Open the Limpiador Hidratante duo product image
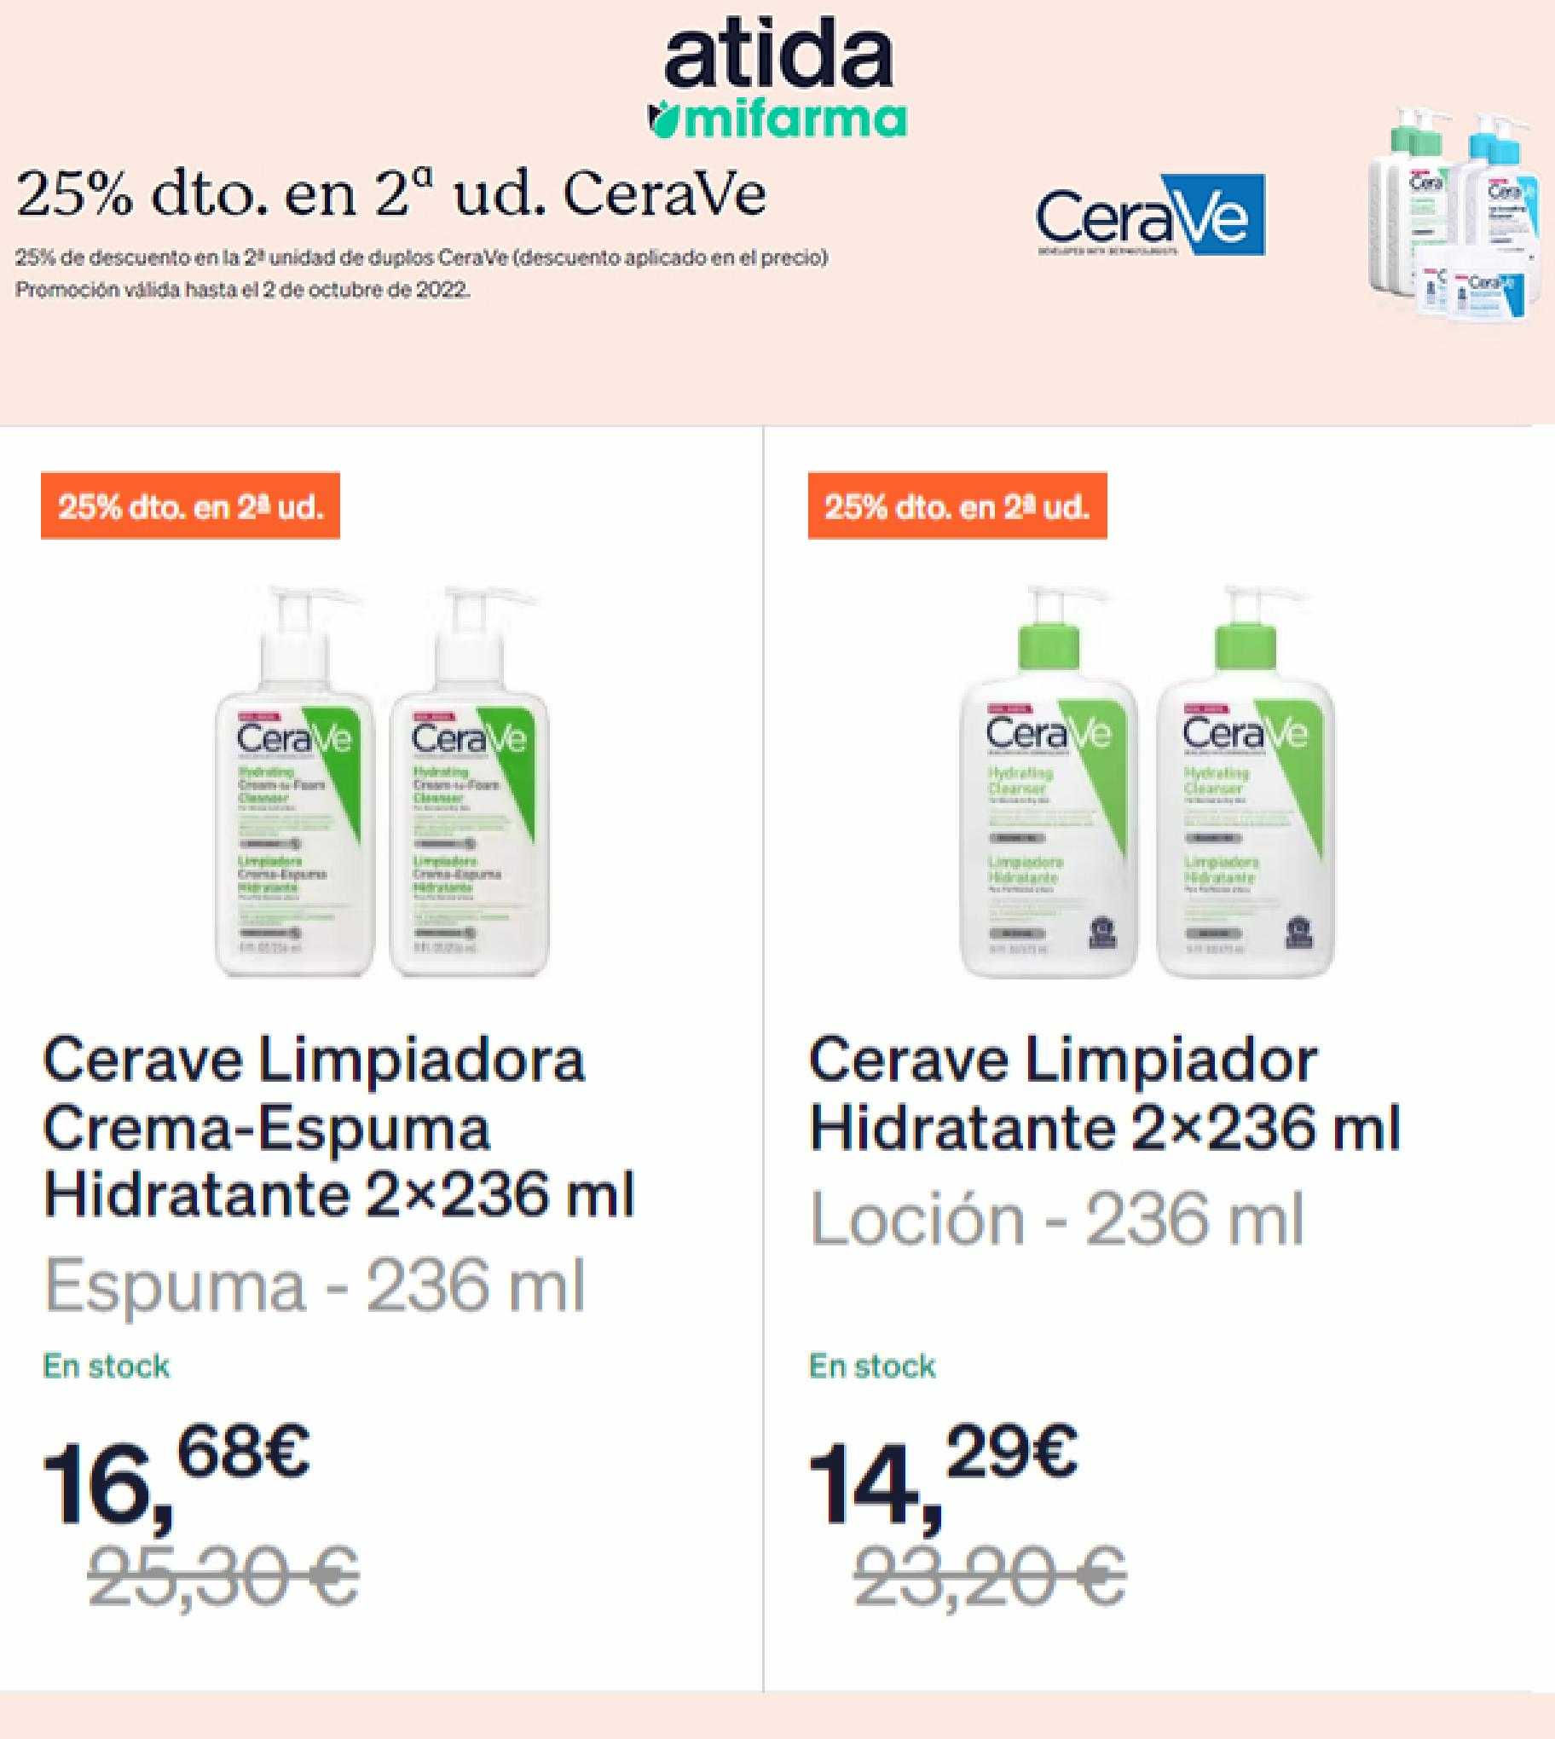 click(x=1147, y=781)
